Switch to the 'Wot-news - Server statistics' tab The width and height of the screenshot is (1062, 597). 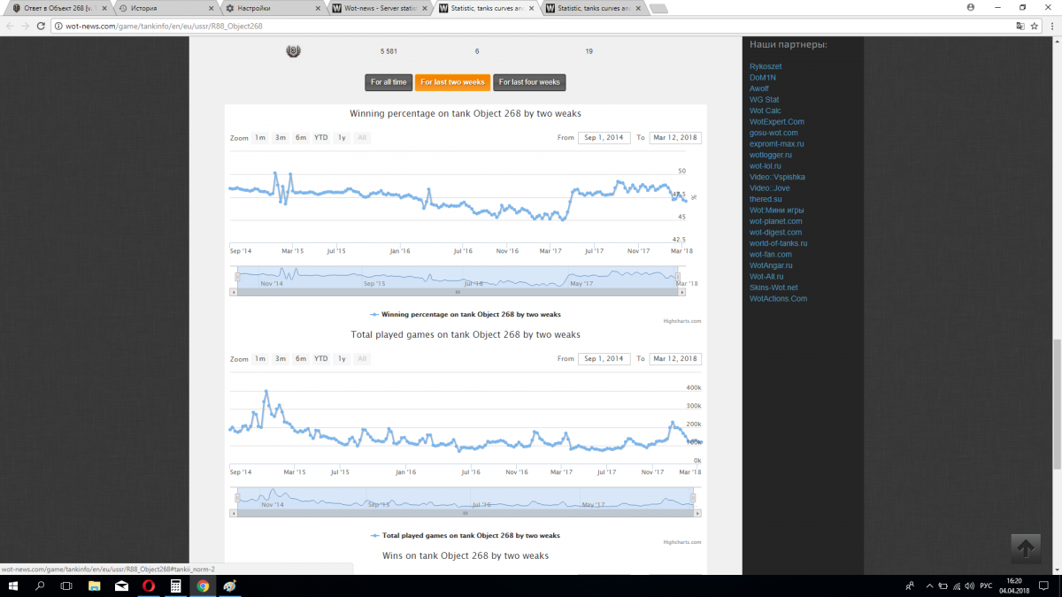point(381,8)
